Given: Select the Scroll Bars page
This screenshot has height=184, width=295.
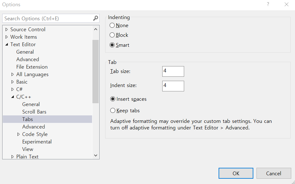Looking at the screenshot, I should click(x=34, y=112).
